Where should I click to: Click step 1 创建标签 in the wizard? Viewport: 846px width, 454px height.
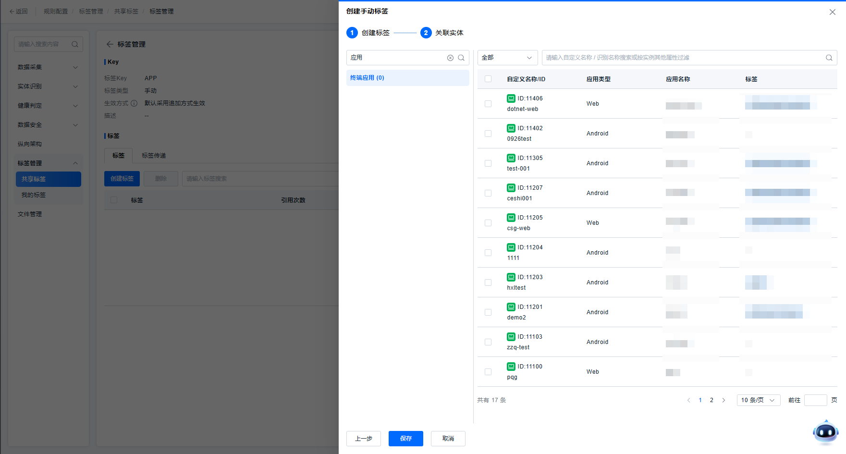pos(368,33)
